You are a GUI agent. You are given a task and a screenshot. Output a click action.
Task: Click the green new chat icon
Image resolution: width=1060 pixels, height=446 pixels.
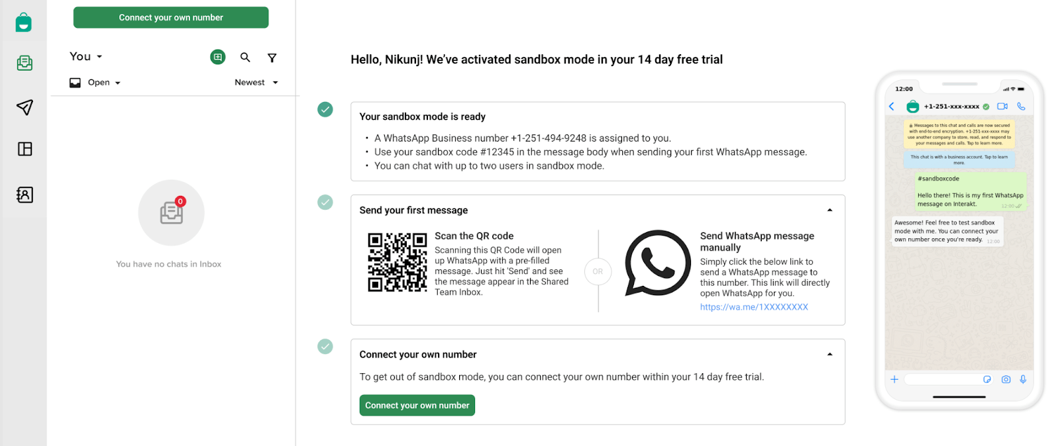point(218,57)
